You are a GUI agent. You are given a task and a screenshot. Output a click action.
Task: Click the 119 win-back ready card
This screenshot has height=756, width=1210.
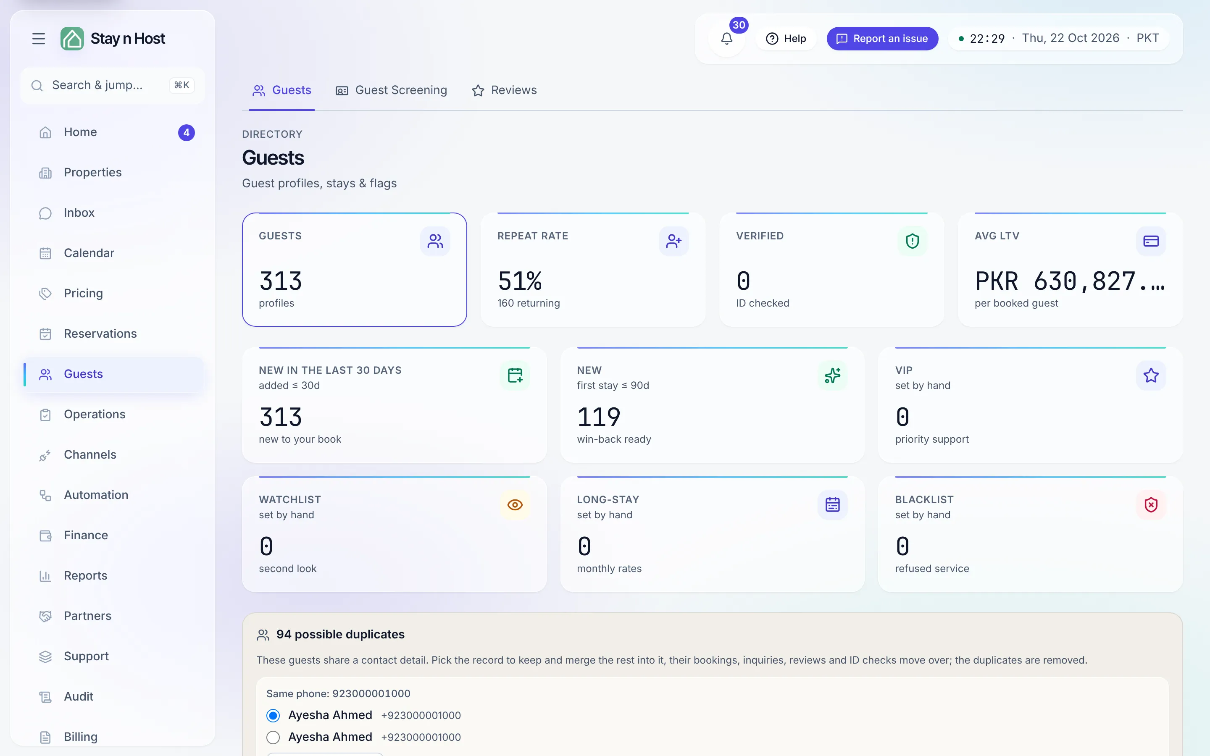coord(712,405)
